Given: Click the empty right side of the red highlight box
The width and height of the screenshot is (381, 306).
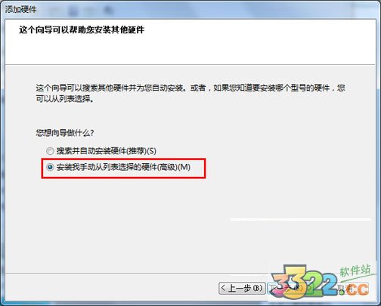Looking at the screenshot, I should pos(198,168).
